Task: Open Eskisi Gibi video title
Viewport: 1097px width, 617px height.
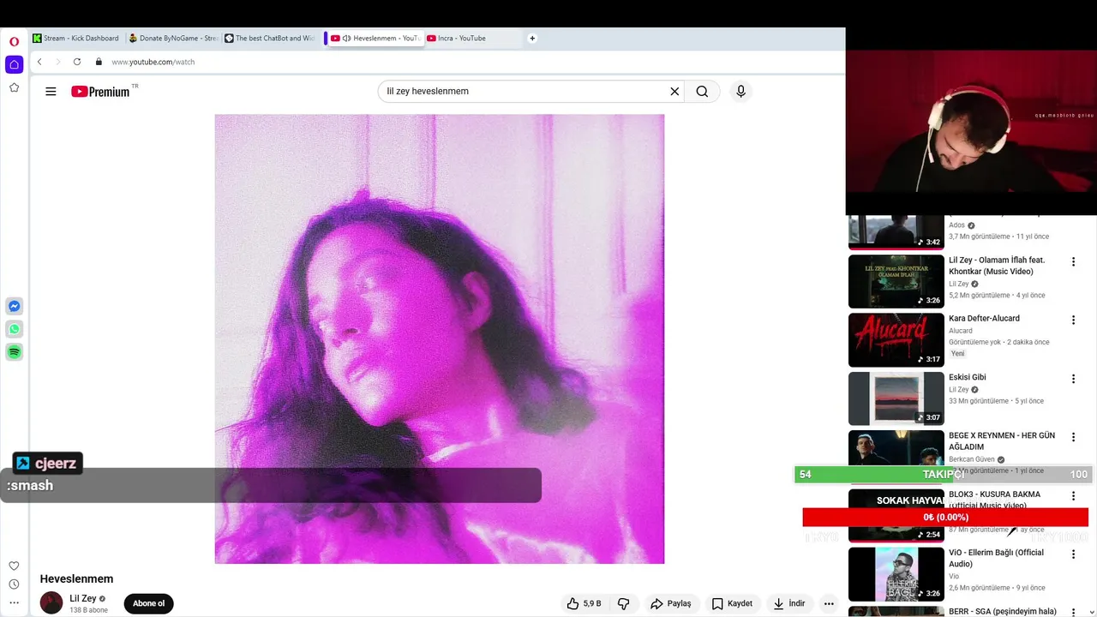Action: coord(968,377)
